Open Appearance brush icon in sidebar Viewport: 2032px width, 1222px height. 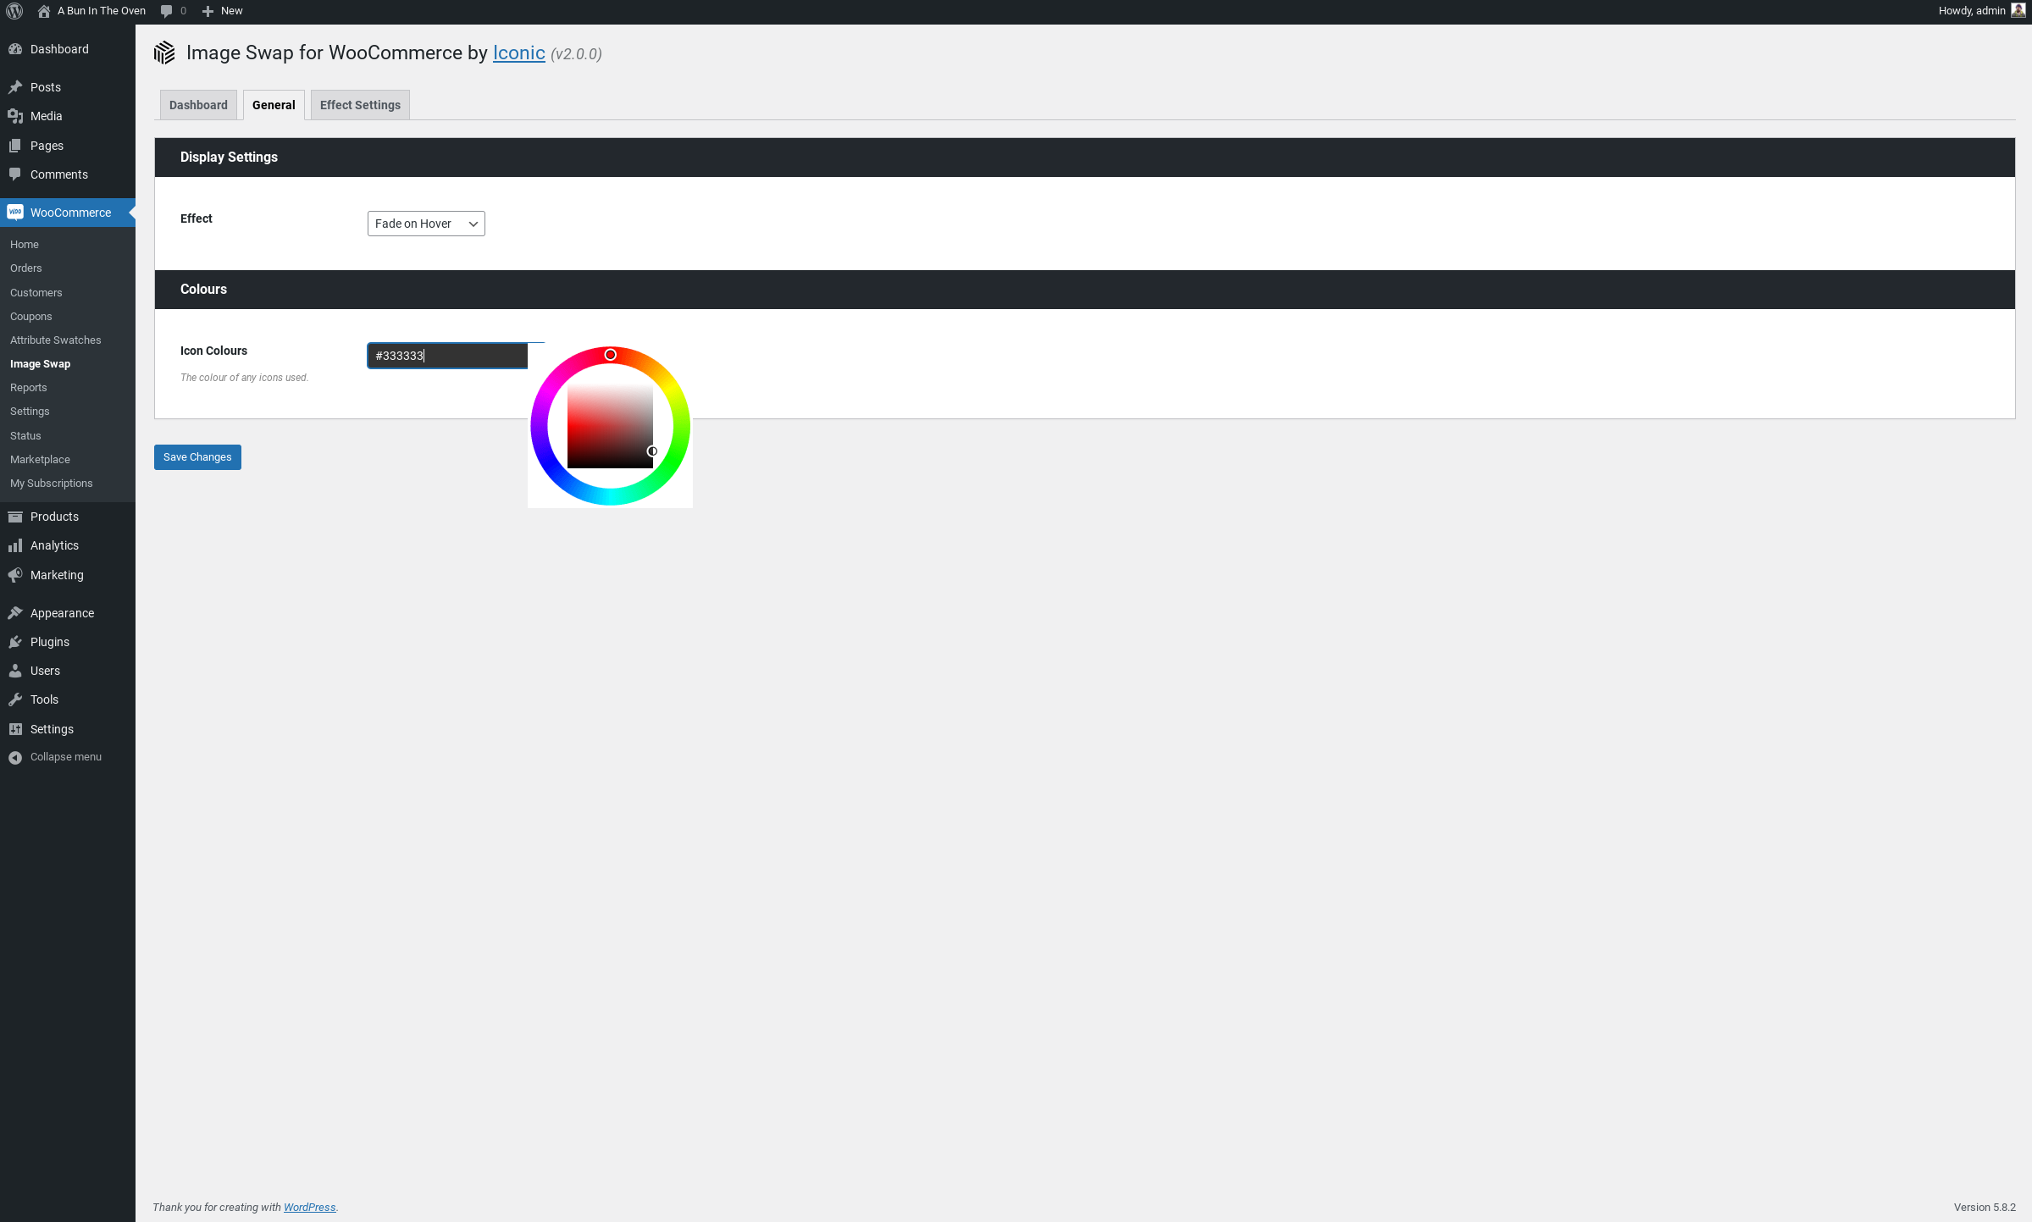pos(15,613)
